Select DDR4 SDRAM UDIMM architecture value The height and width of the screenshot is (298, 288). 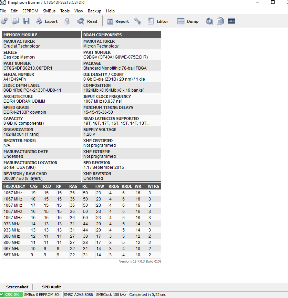(x=24, y=101)
